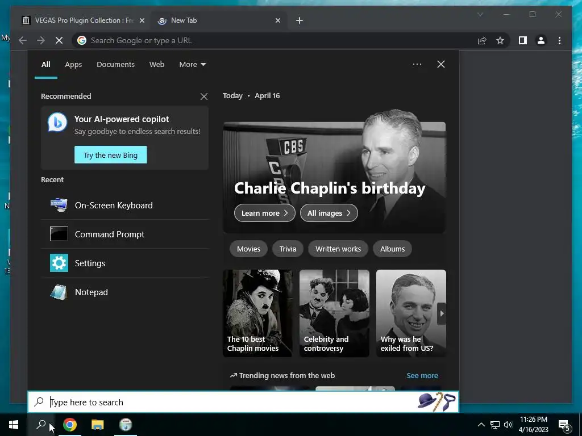Click the Type here to search box
Screen dimensions: 582x436
[x=243, y=402]
